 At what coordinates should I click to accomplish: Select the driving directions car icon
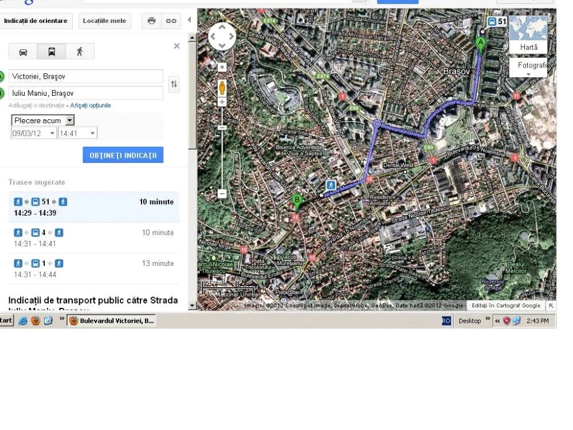(23, 52)
